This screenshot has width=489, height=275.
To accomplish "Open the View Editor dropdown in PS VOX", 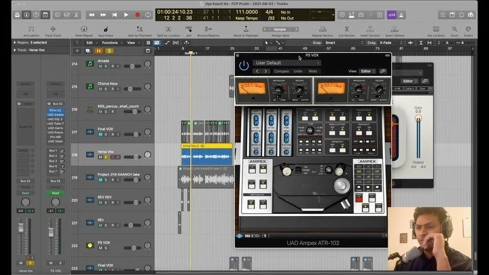I will [x=367, y=71].
